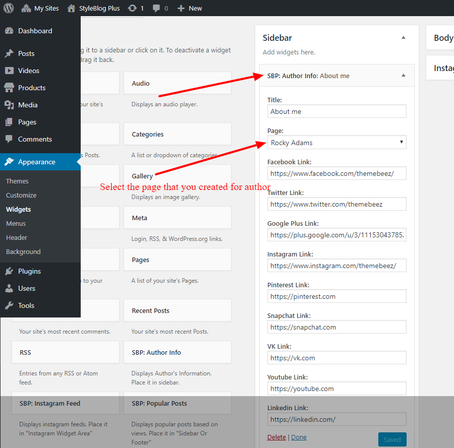Click the Appearance paintbrush icon
The width and height of the screenshot is (454, 448).
point(9,162)
